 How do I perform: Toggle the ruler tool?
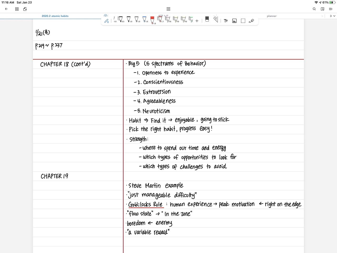click(x=216, y=19)
